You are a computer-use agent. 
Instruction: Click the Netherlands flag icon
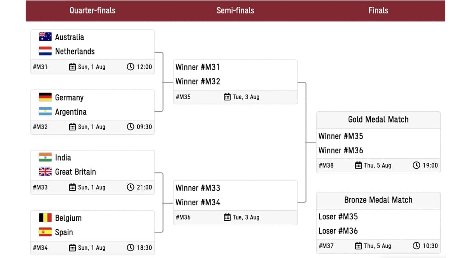click(45, 51)
